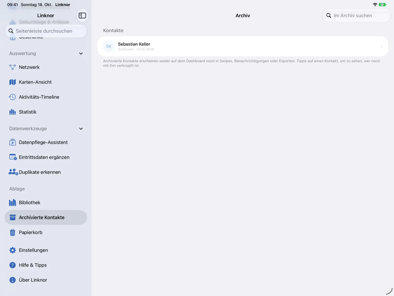The width and height of the screenshot is (394, 296).
Task: Open Duplikate erkennen tool
Action: 46,172
